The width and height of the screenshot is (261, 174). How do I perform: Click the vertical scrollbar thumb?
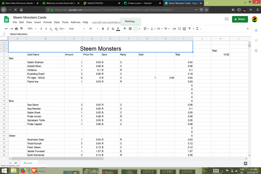(x=249, y=46)
